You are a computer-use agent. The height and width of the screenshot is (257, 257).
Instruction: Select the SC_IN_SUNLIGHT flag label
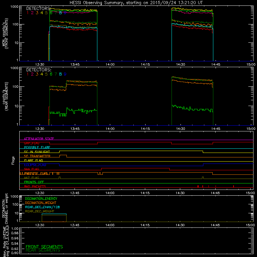click(x=37, y=152)
